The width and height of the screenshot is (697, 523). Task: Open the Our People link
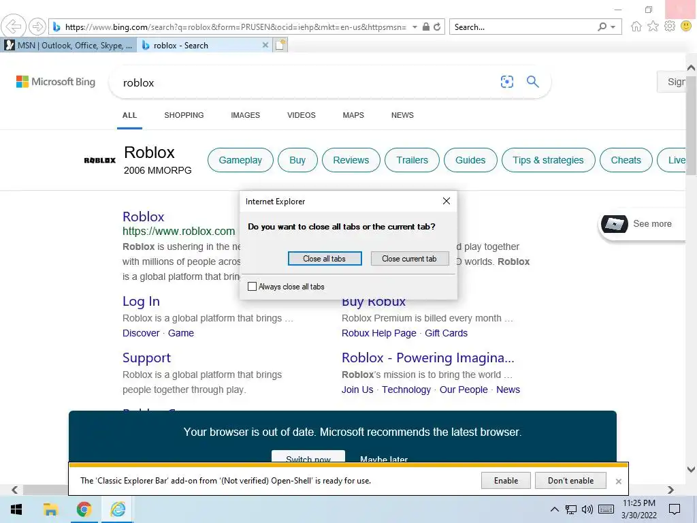pos(464,390)
